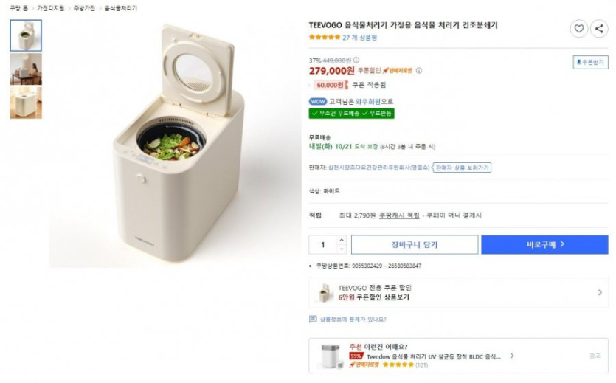Open recommended Teendow product chevron
This screenshot has width=616, height=383.
coord(512,356)
